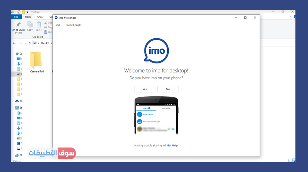Minimize the Imo Messenger window
Image resolution: width=308 pixels, height=172 pixels.
236,18
